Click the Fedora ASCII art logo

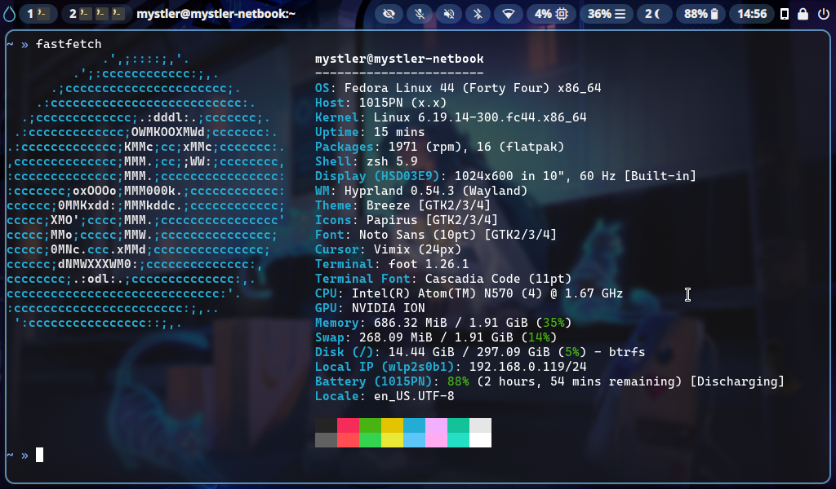pyautogui.click(x=145, y=191)
